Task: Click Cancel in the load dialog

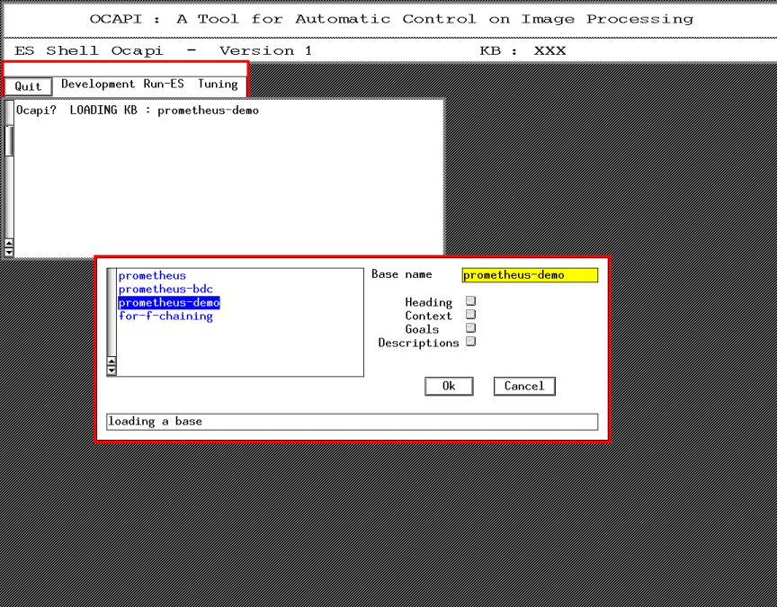Action: 524,386
